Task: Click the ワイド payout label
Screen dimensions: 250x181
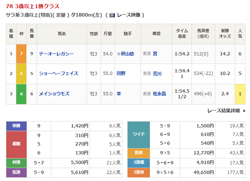Action: [138, 134]
